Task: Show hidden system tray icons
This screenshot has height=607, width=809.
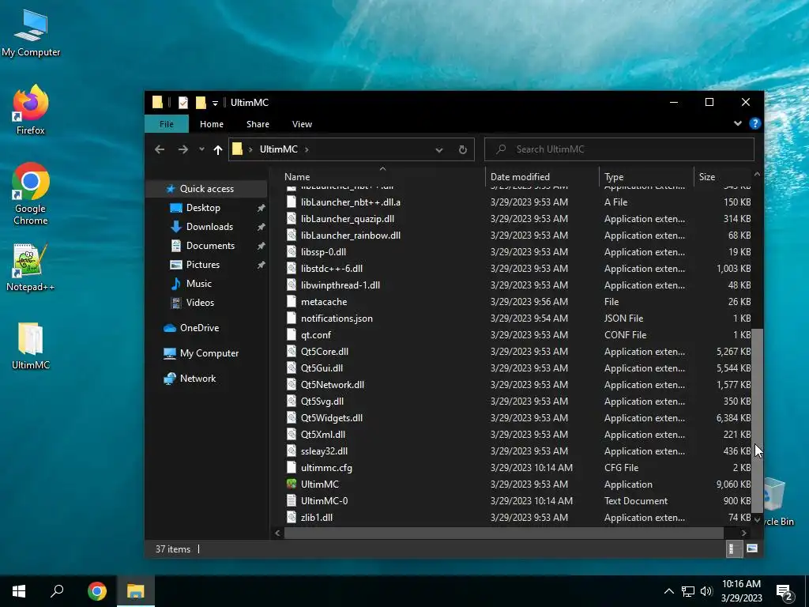Action: [668, 591]
